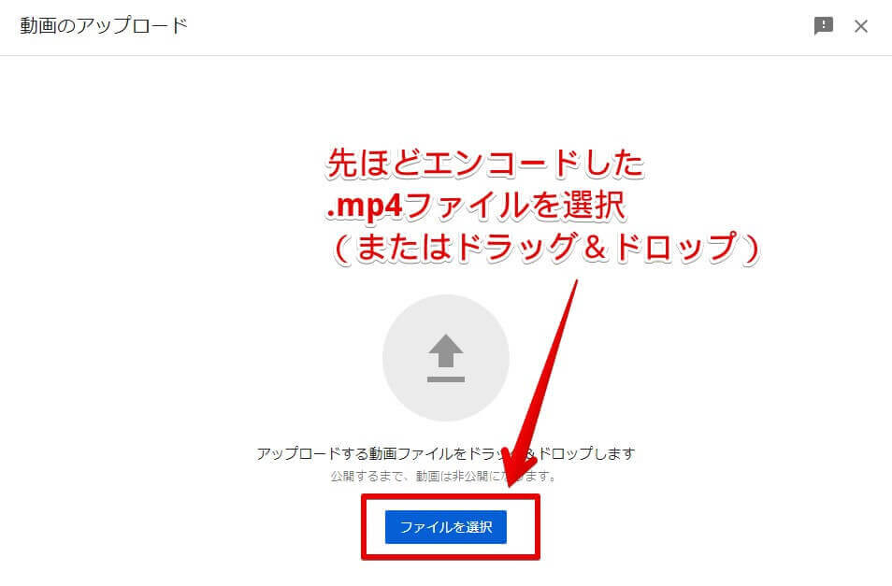
Task: Click the red highlight rectangle's border
Action: tap(450, 497)
